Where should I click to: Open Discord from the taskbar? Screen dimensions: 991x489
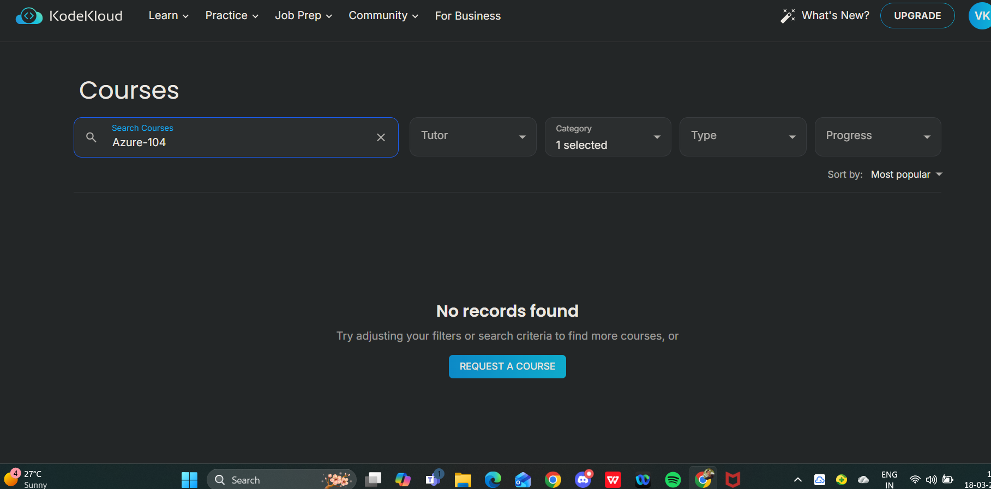pyautogui.click(x=583, y=479)
